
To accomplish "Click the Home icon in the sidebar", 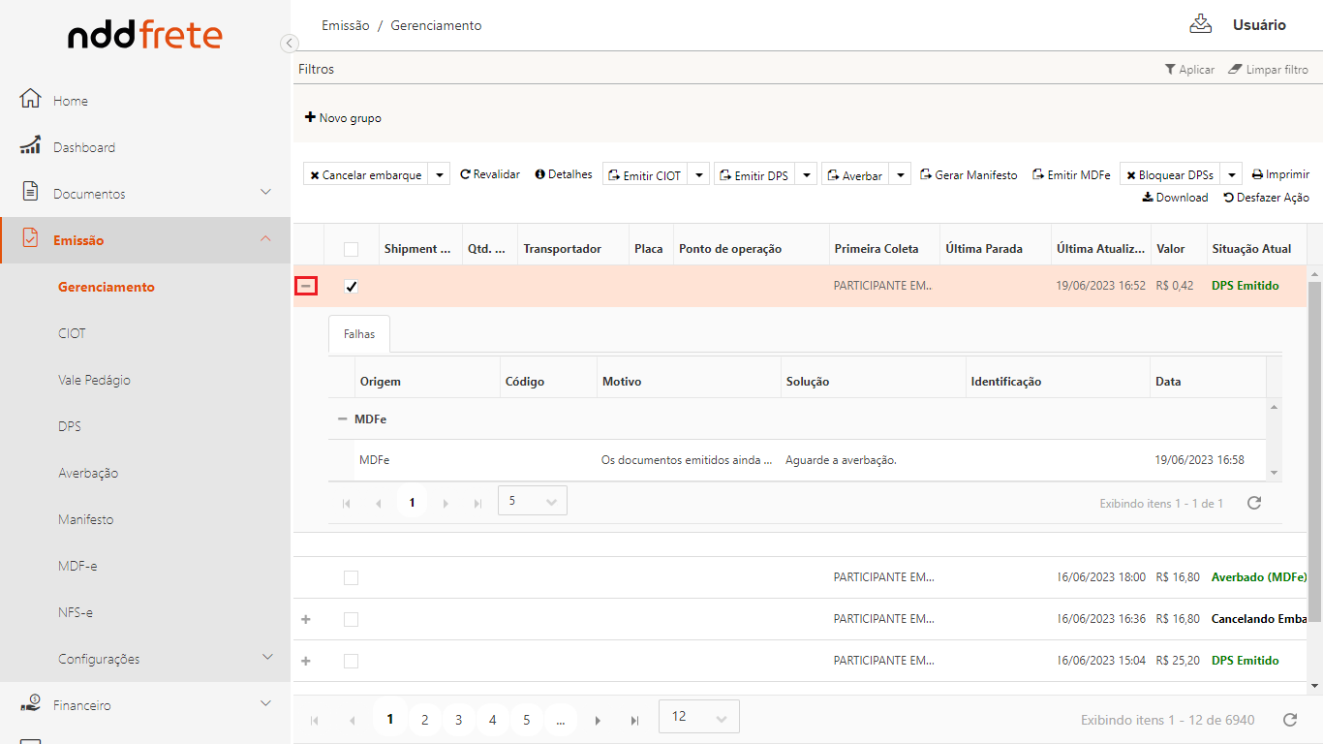I will [30, 100].
